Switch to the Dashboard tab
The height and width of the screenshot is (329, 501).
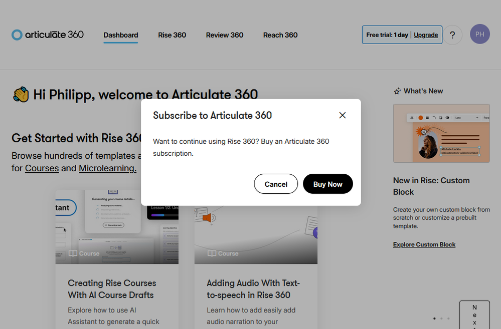click(x=121, y=35)
